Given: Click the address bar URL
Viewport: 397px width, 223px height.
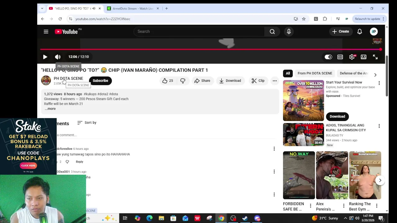Looking at the screenshot, I should pyautogui.click(x=103, y=19).
